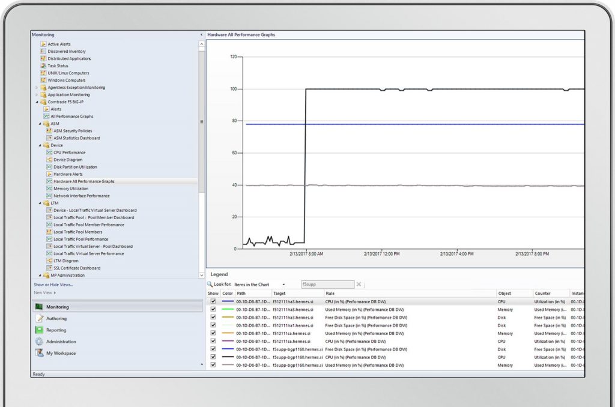Viewport: 615px width, 407px height.
Task: Select Disk Partition Utilization icon
Action: [49, 167]
